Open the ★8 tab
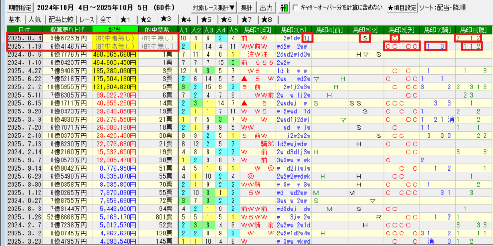 (x=266, y=20)
